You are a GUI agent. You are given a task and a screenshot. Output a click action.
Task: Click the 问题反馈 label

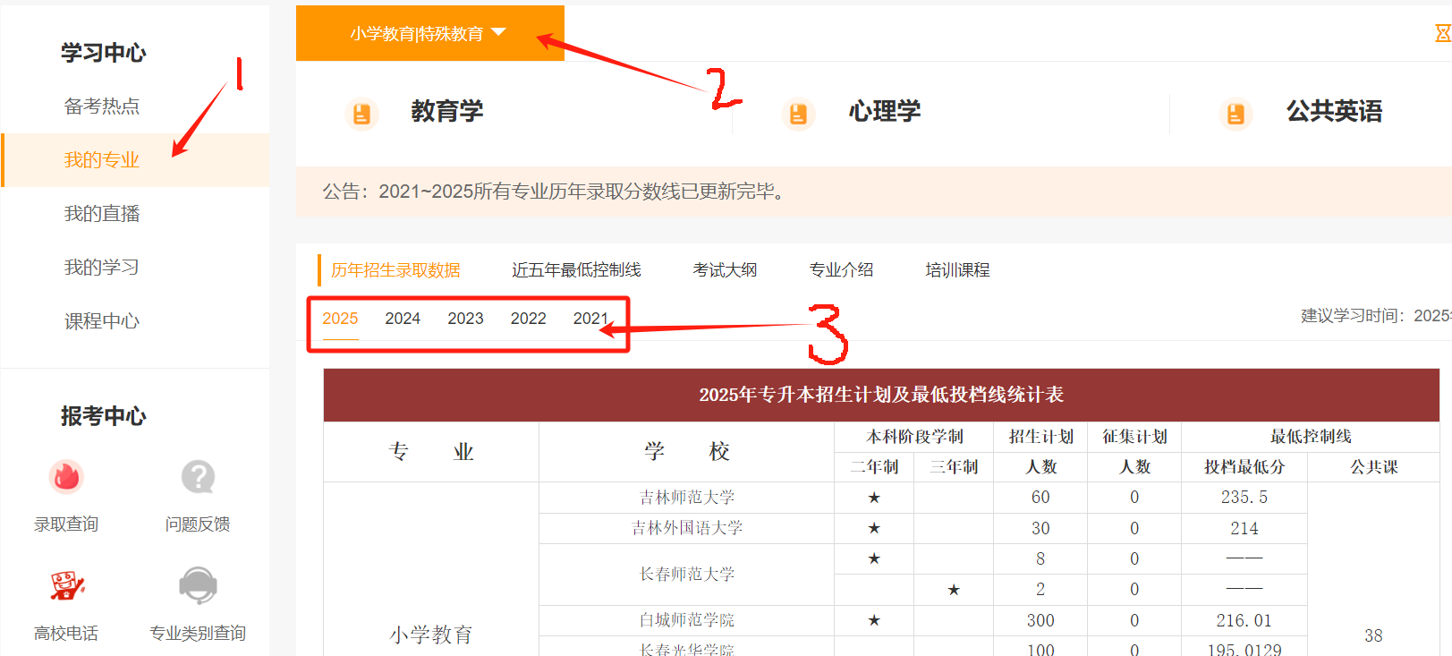[198, 524]
